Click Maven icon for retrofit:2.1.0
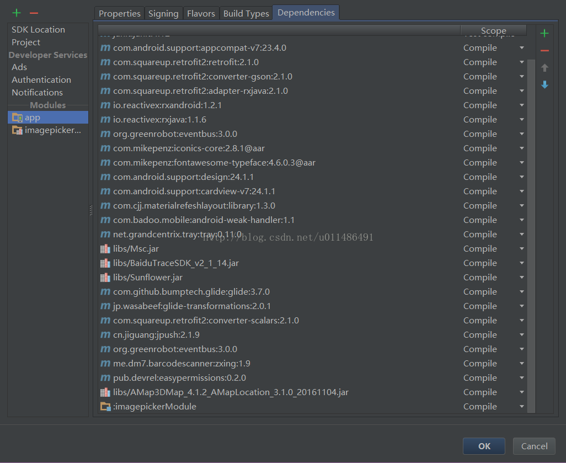The image size is (566, 463). 105,62
